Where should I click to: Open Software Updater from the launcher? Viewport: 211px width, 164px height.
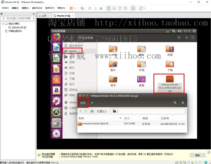coord(56,112)
